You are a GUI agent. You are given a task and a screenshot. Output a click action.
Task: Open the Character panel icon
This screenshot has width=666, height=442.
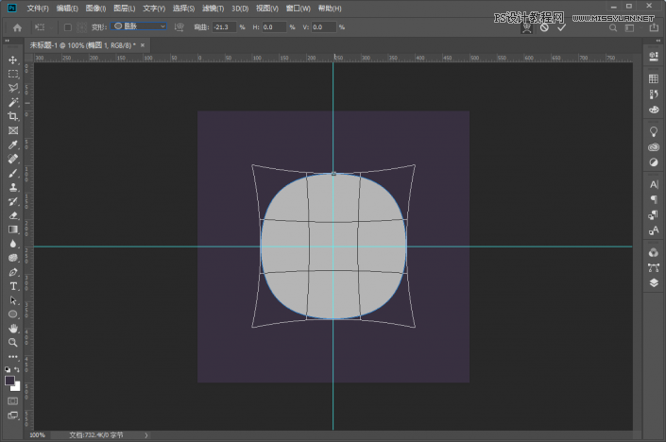pyautogui.click(x=654, y=183)
